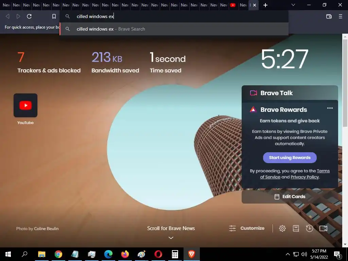This screenshot has height=261, width=348.
Task: Click the 213 KB bandwidth saved stat
Action: (x=115, y=63)
